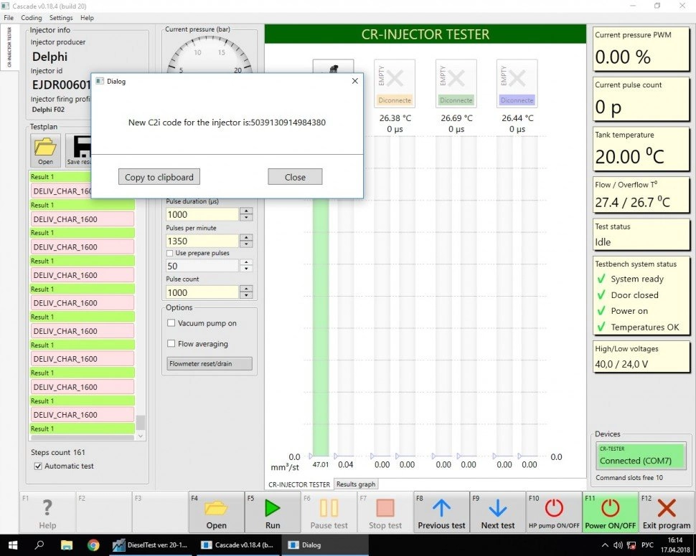The image size is (696, 556).
Task: Uncheck the Automatic test checkbox
Action: (x=38, y=466)
